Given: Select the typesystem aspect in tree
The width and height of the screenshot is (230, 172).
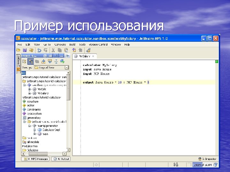Looking at the screenshot, I should tap(32, 113).
